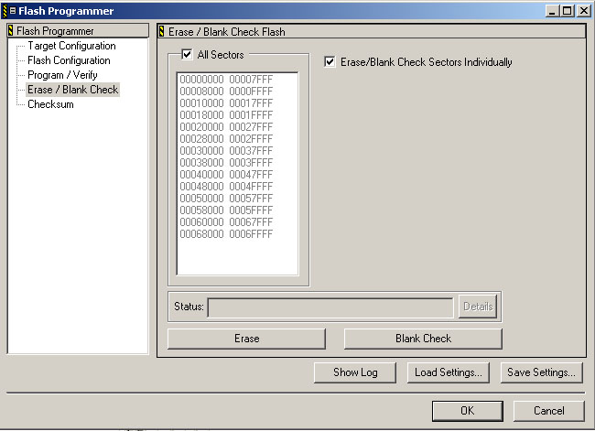The height and width of the screenshot is (431, 595).
Task: Uncheck the All Sectors checkbox
Action: (187, 55)
